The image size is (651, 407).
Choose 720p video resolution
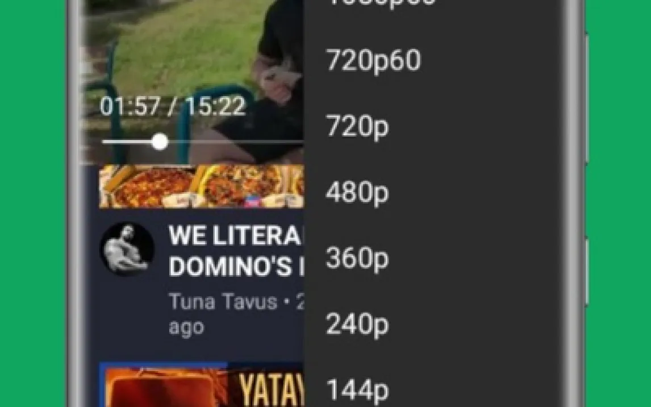[x=432, y=126]
